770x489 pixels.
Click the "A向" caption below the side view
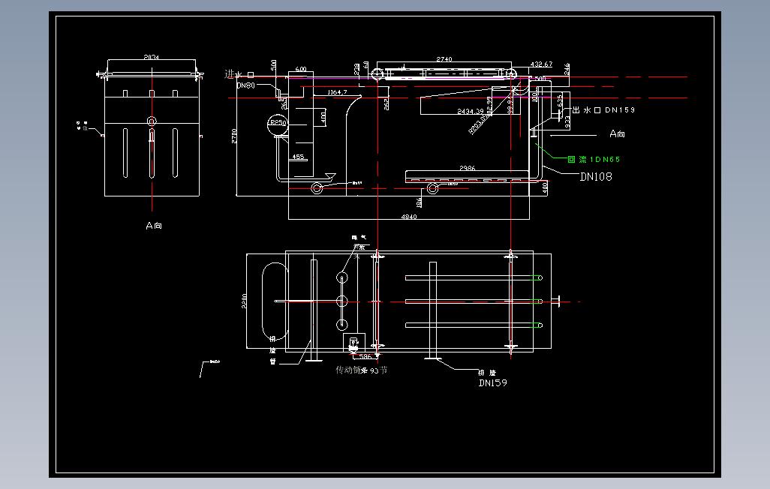[154, 225]
